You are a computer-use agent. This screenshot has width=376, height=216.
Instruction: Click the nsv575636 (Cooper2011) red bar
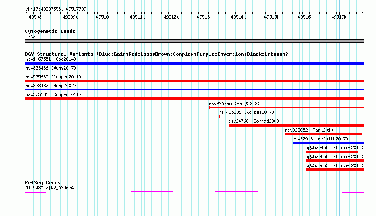coord(194,99)
